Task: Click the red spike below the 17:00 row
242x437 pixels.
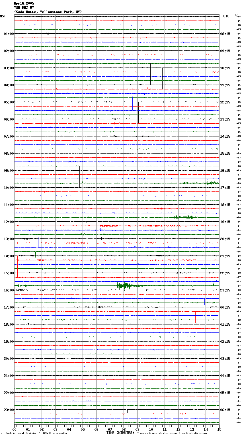Action: [x=195, y=317]
